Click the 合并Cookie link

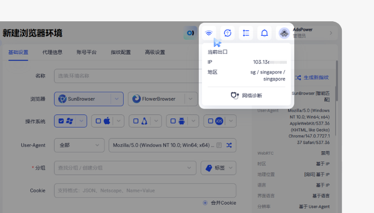pos(223,203)
